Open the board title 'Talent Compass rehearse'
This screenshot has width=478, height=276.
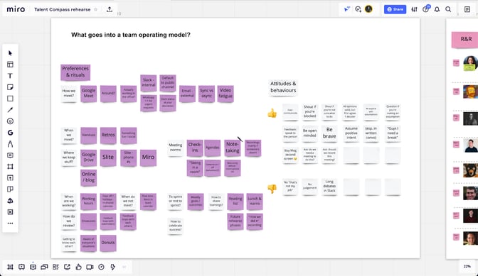pyautogui.click(x=62, y=9)
